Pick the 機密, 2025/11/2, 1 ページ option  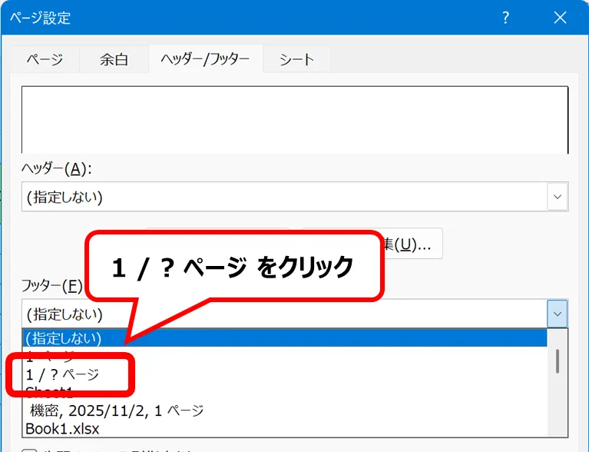coord(115,410)
